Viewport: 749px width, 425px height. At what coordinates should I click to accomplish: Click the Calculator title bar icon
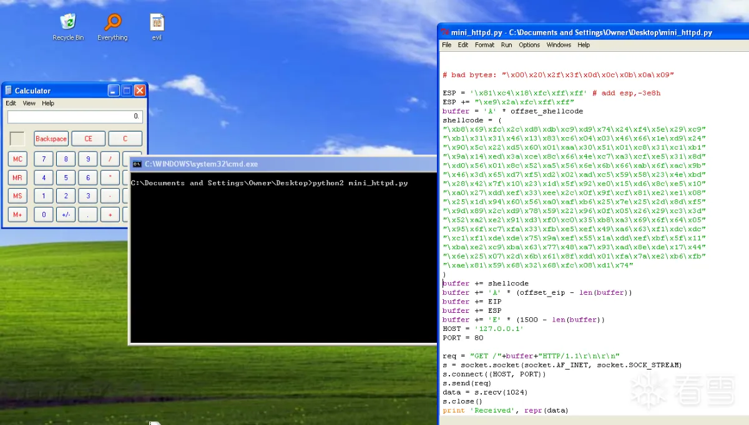[9, 91]
